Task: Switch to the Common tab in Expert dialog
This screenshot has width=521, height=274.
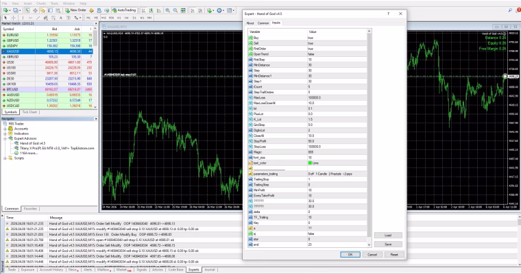Action: [263, 23]
